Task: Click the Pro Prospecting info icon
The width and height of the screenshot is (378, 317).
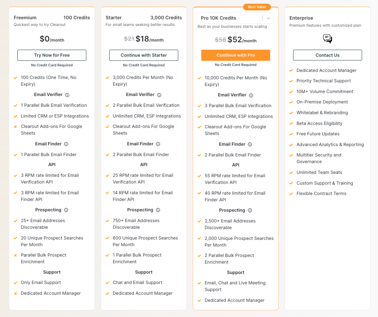Action: tap(250, 211)
